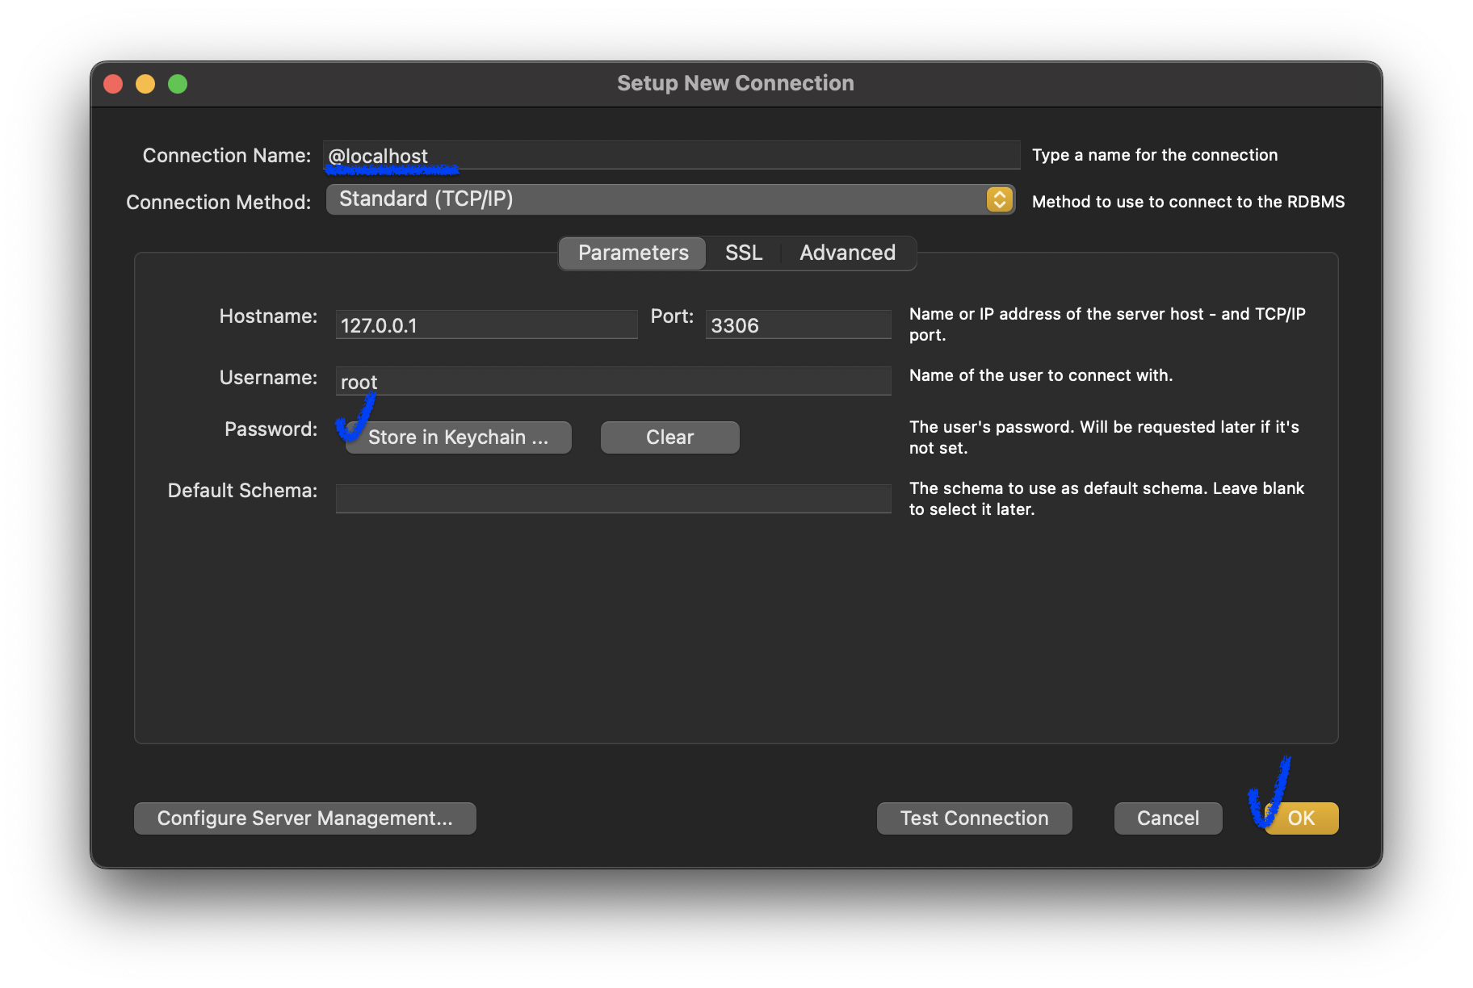The image size is (1473, 988).
Task: Switch to the Advanced tab
Action: [847, 253]
